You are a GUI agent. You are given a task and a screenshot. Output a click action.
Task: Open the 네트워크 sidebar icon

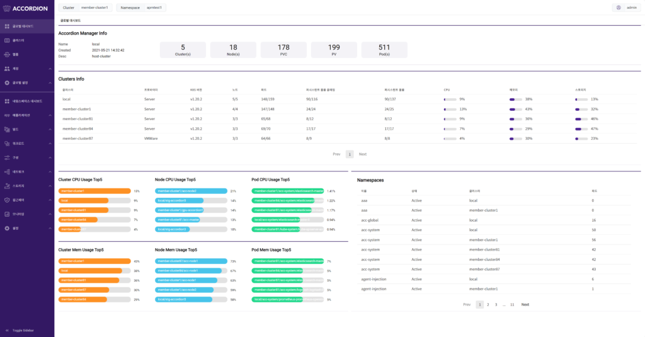[7, 171]
